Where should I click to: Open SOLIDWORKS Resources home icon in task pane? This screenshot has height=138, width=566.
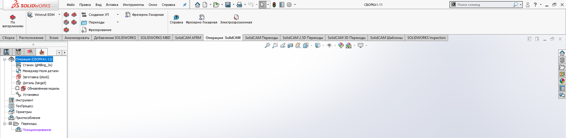tap(562, 53)
